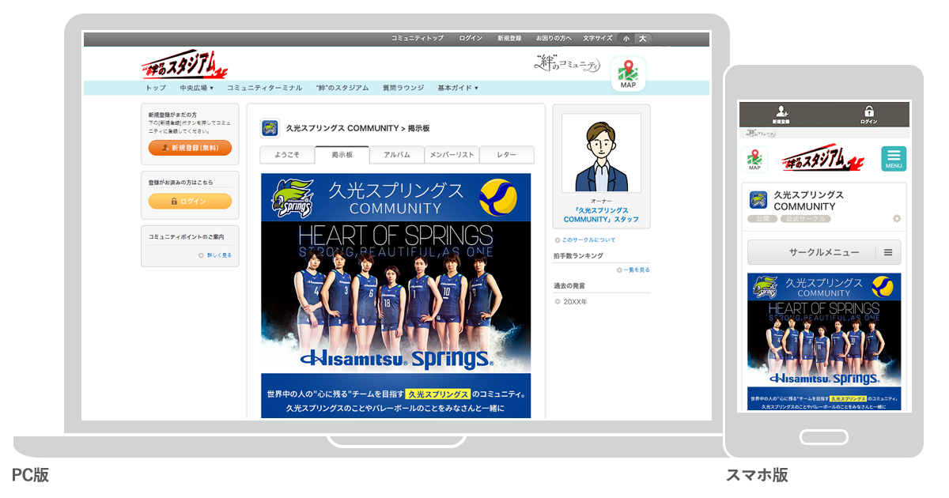Tap the 久光スプリングス circle icon on the smartphone
949x498 pixels.
point(758,200)
